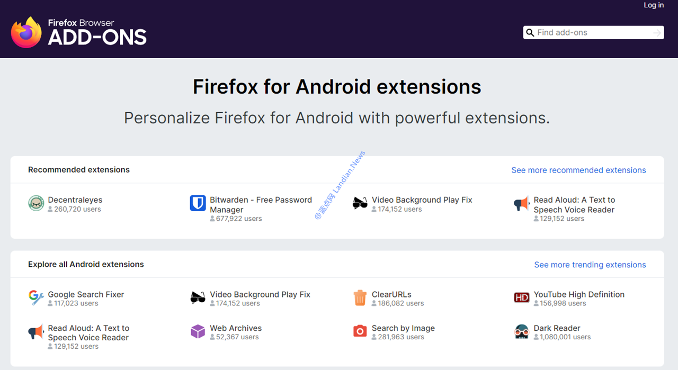Click the Log in link
678x370 pixels.
tap(654, 5)
